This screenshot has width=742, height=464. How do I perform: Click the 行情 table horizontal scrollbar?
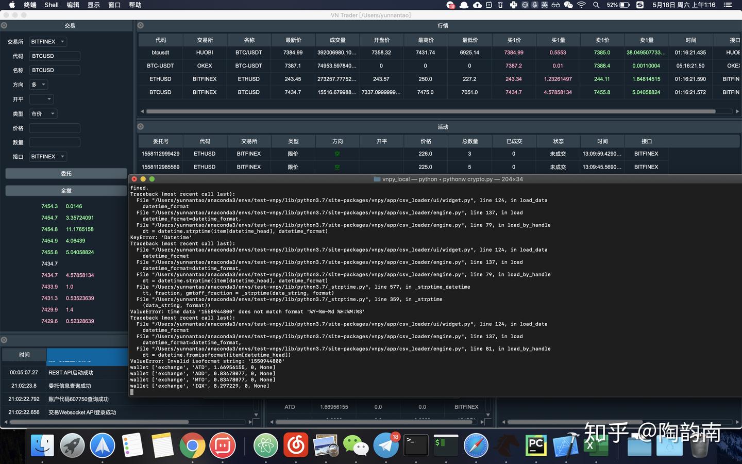[x=431, y=111]
